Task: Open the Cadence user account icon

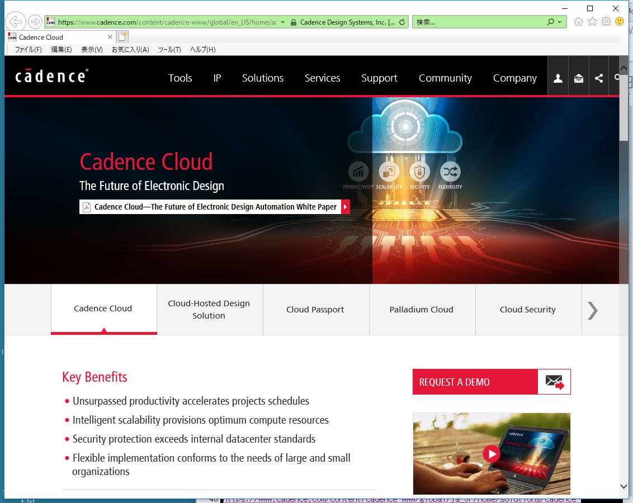Action: (558, 78)
